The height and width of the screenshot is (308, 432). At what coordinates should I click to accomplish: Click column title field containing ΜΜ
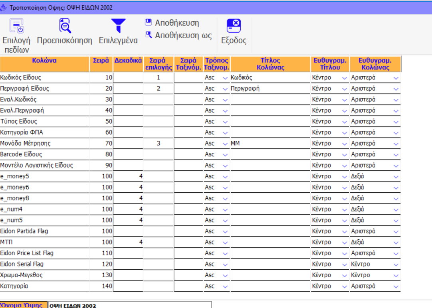270,143
